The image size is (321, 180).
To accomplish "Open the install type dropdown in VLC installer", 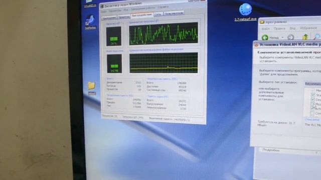I will [x=313, y=83].
